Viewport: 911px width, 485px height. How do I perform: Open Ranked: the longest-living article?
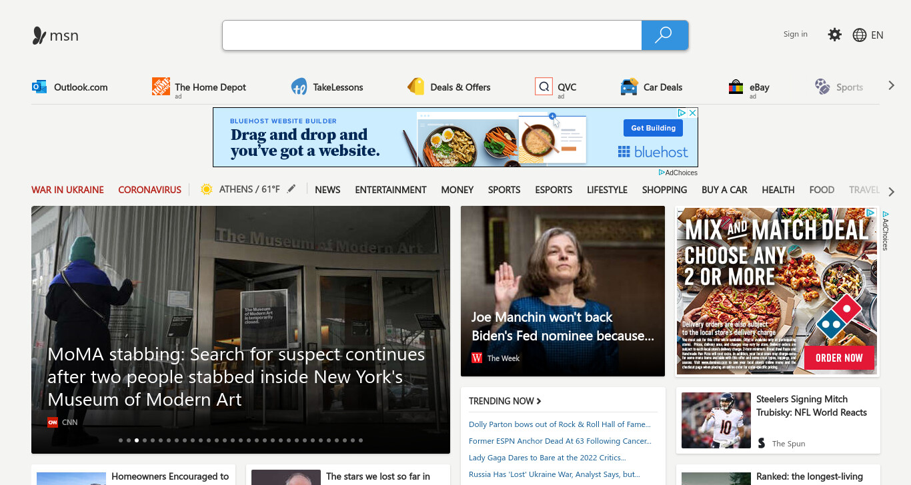pyautogui.click(x=810, y=477)
